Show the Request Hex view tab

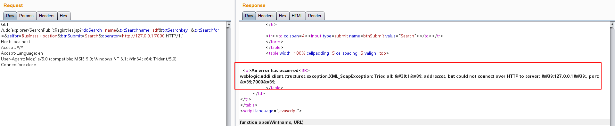[x=64, y=16]
